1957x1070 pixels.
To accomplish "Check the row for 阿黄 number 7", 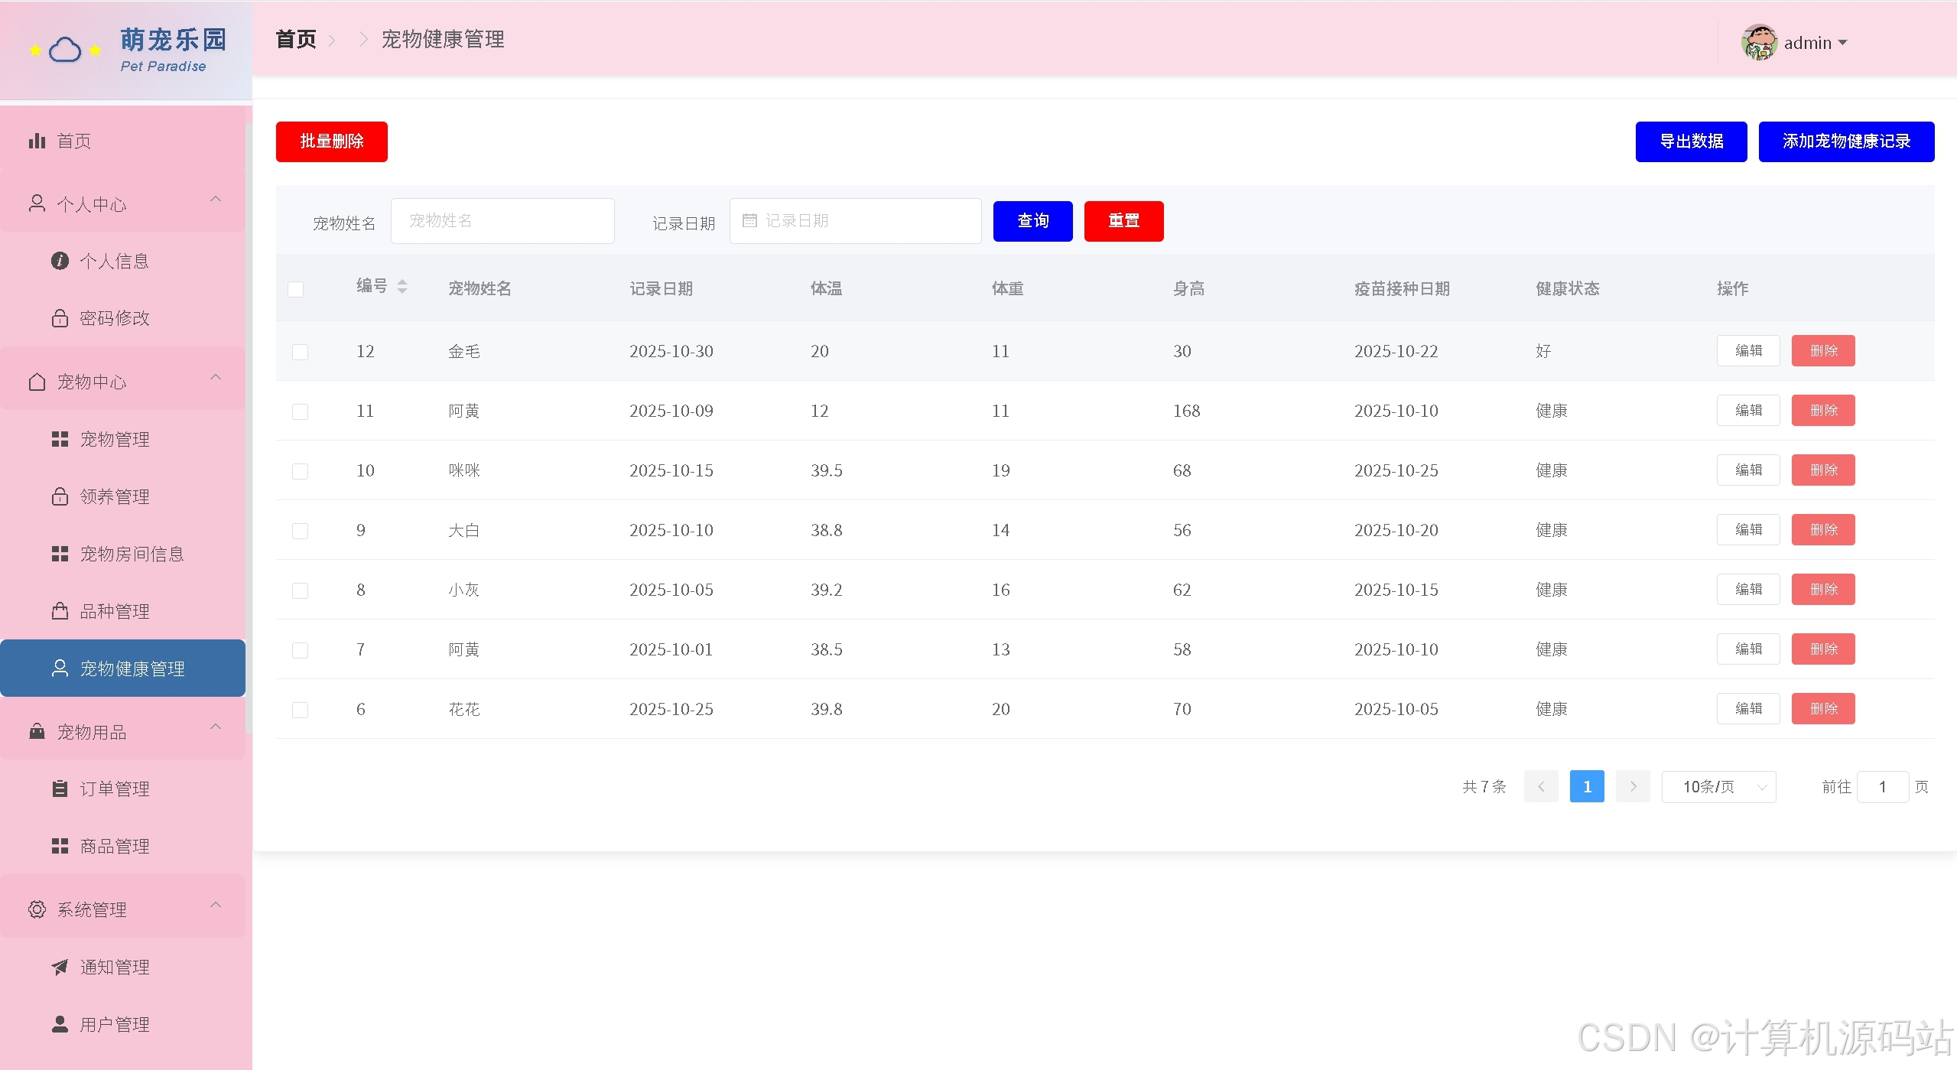I will [300, 650].
